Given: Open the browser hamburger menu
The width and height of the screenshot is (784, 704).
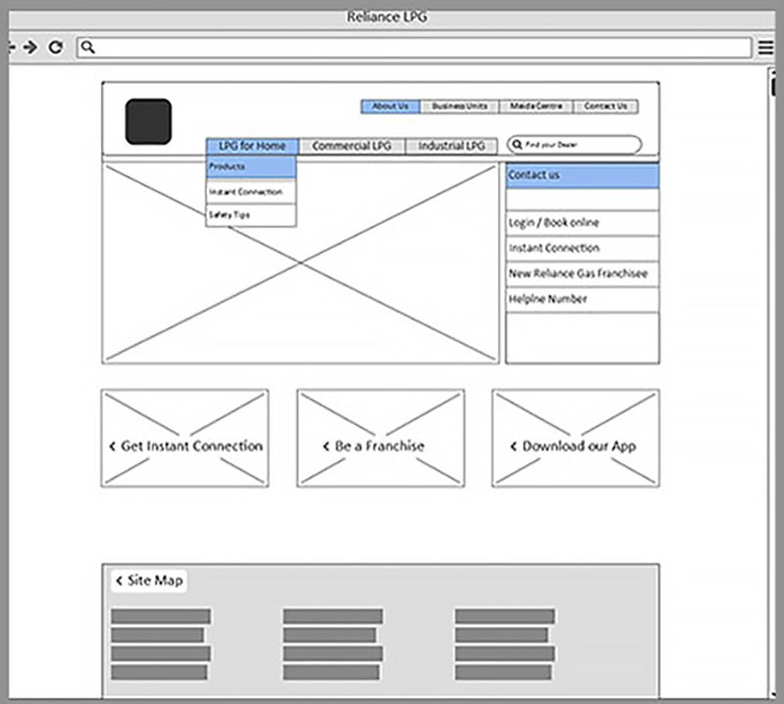Looking at the screenshot, I should click(x=766, y=47).
